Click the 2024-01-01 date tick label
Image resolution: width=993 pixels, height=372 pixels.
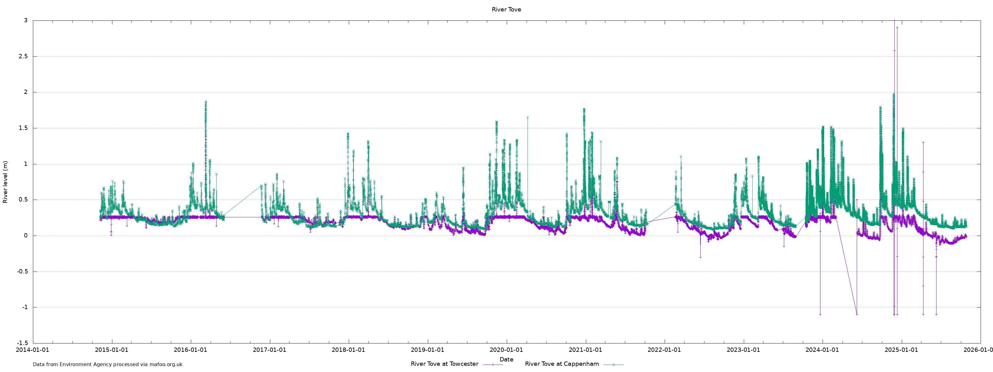tap(822, 350)
